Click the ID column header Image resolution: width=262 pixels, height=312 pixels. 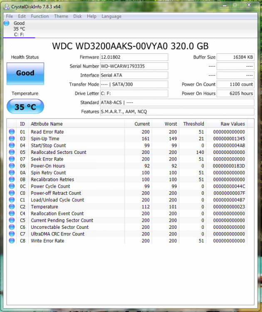22,124
